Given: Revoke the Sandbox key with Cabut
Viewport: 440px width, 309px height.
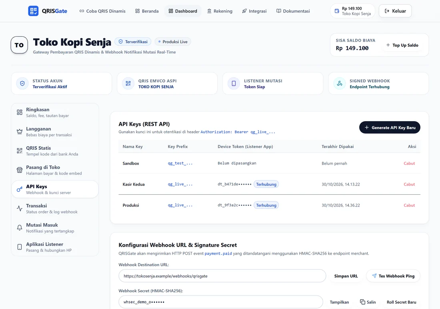Looking at the screenshot, I should [x=409, y=163].
